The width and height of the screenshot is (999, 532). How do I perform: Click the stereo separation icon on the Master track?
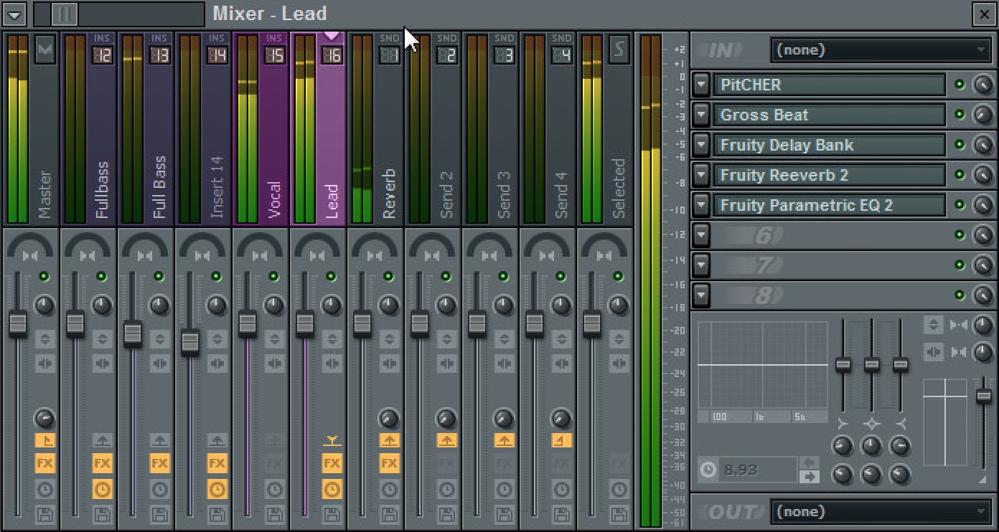click(30, 256)
